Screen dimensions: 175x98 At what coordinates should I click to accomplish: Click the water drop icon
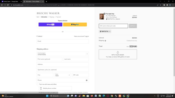[x=118, y=52]
